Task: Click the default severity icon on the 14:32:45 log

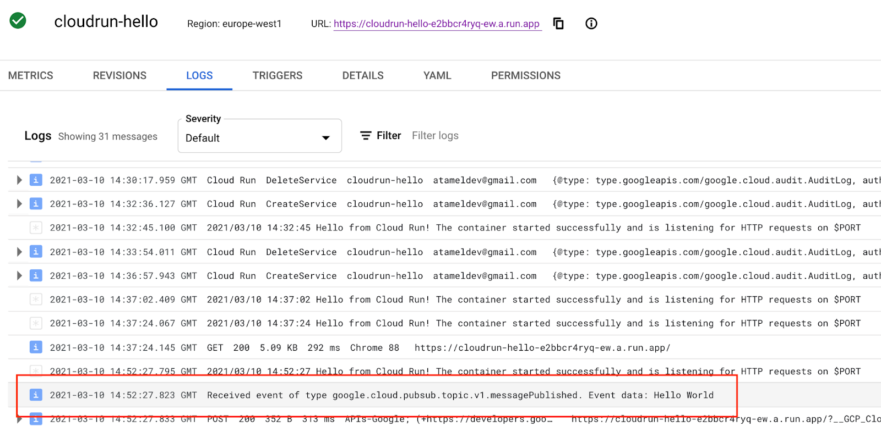Action: click(36, 228)
